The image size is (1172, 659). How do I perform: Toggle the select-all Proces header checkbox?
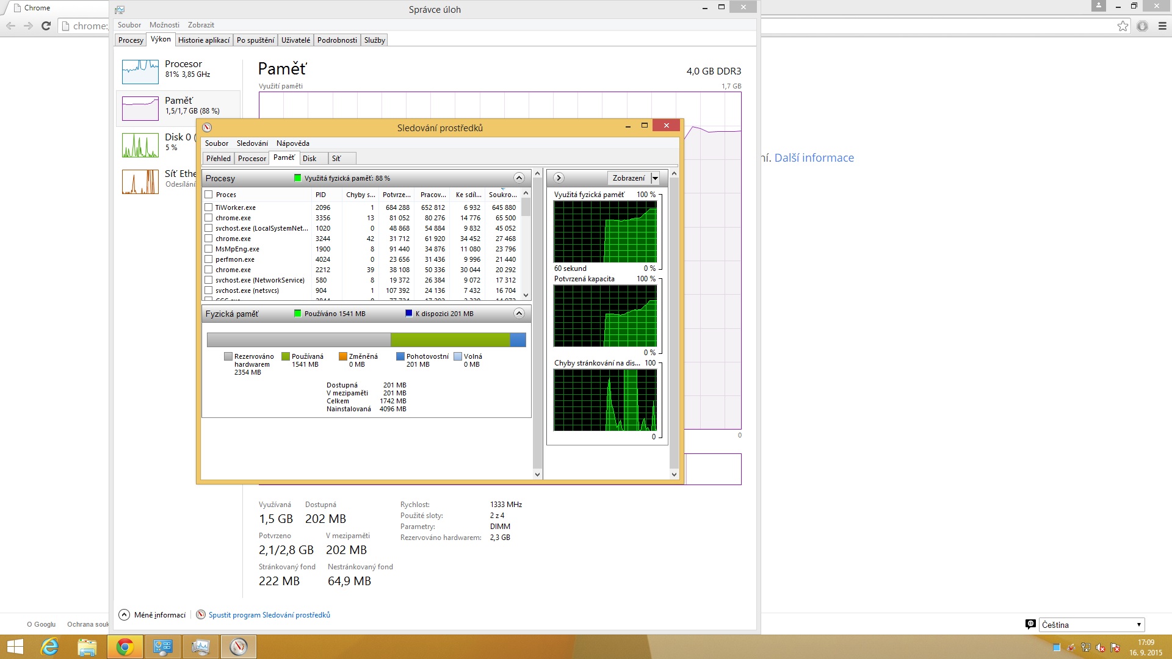(209, 195)
